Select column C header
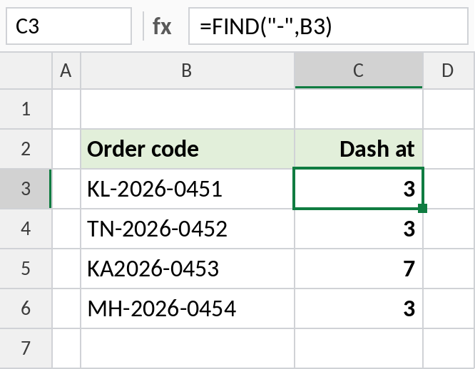The width and height of the screenshot is (475, 369). pos(359,71)
